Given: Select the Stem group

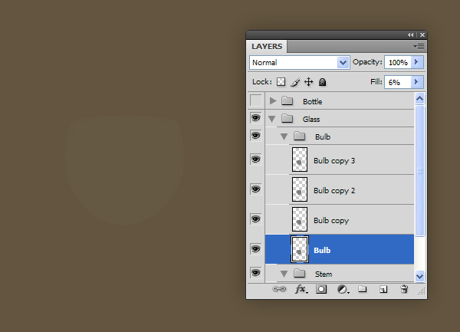Looking at the screenshot, I should (340, 273).
